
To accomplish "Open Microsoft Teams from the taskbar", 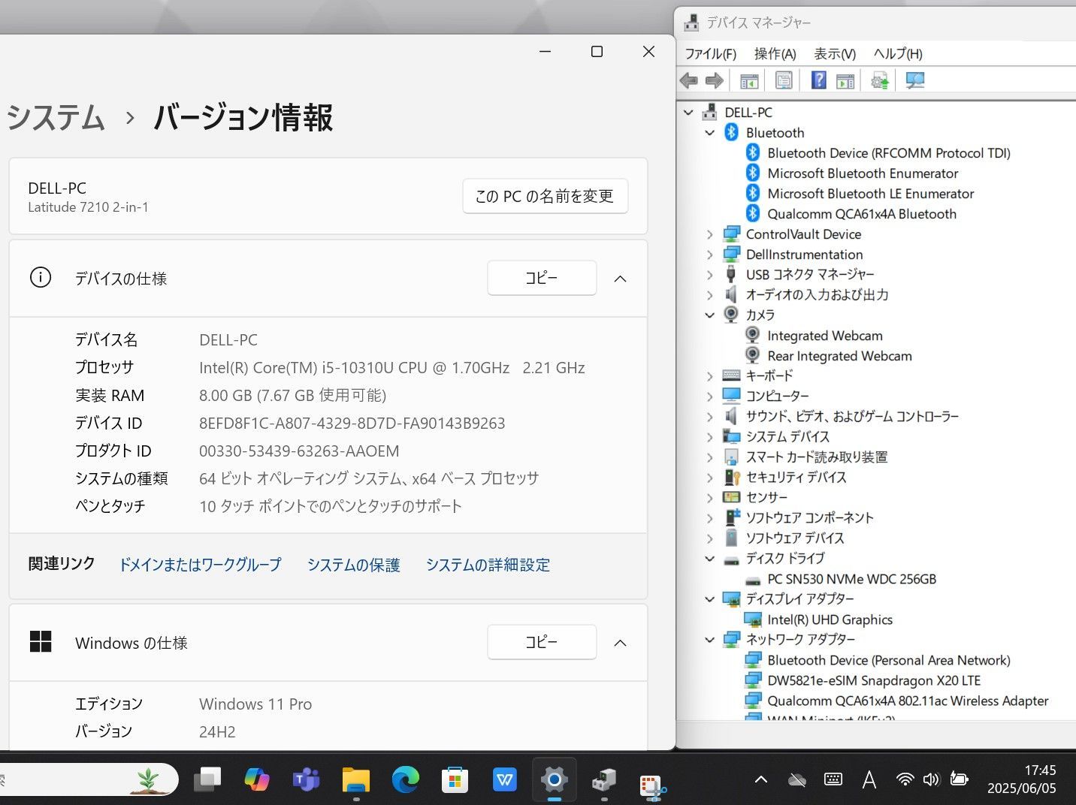I will pyautogui.click(x=306, y=780).
